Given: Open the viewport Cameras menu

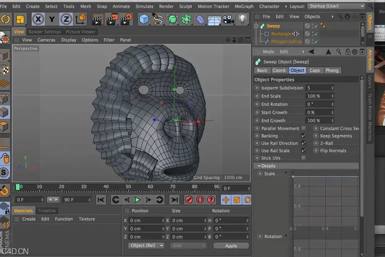Looking at the screenshot, I should click(x=46, y=40).
